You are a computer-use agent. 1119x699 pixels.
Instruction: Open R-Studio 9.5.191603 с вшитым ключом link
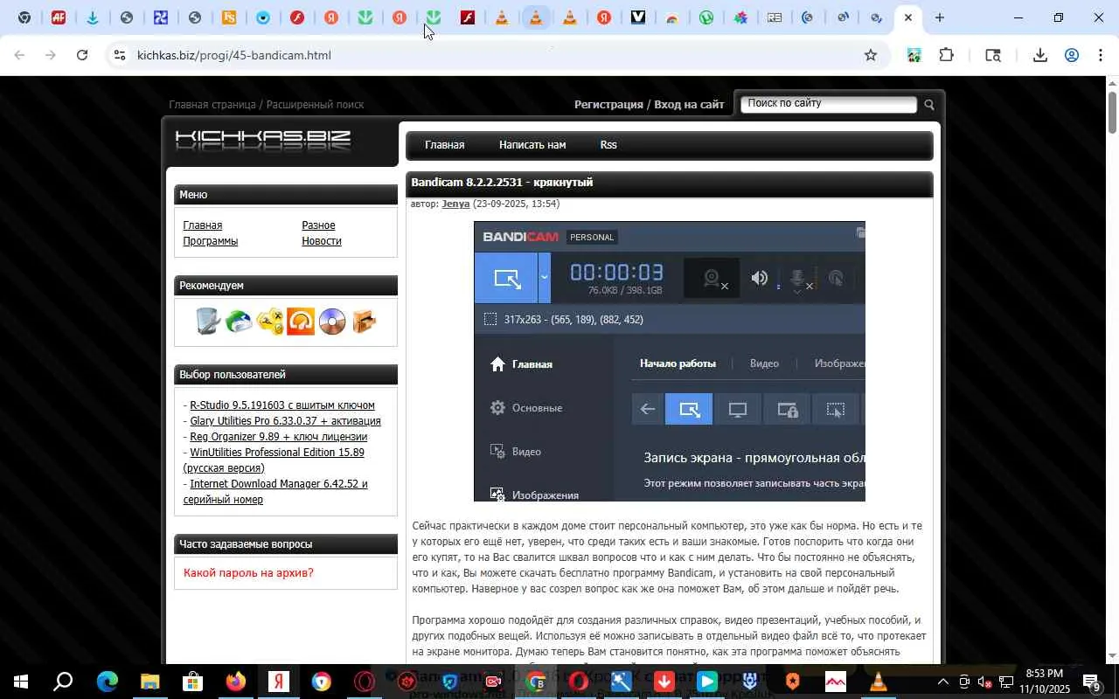[x=281, y=405]
